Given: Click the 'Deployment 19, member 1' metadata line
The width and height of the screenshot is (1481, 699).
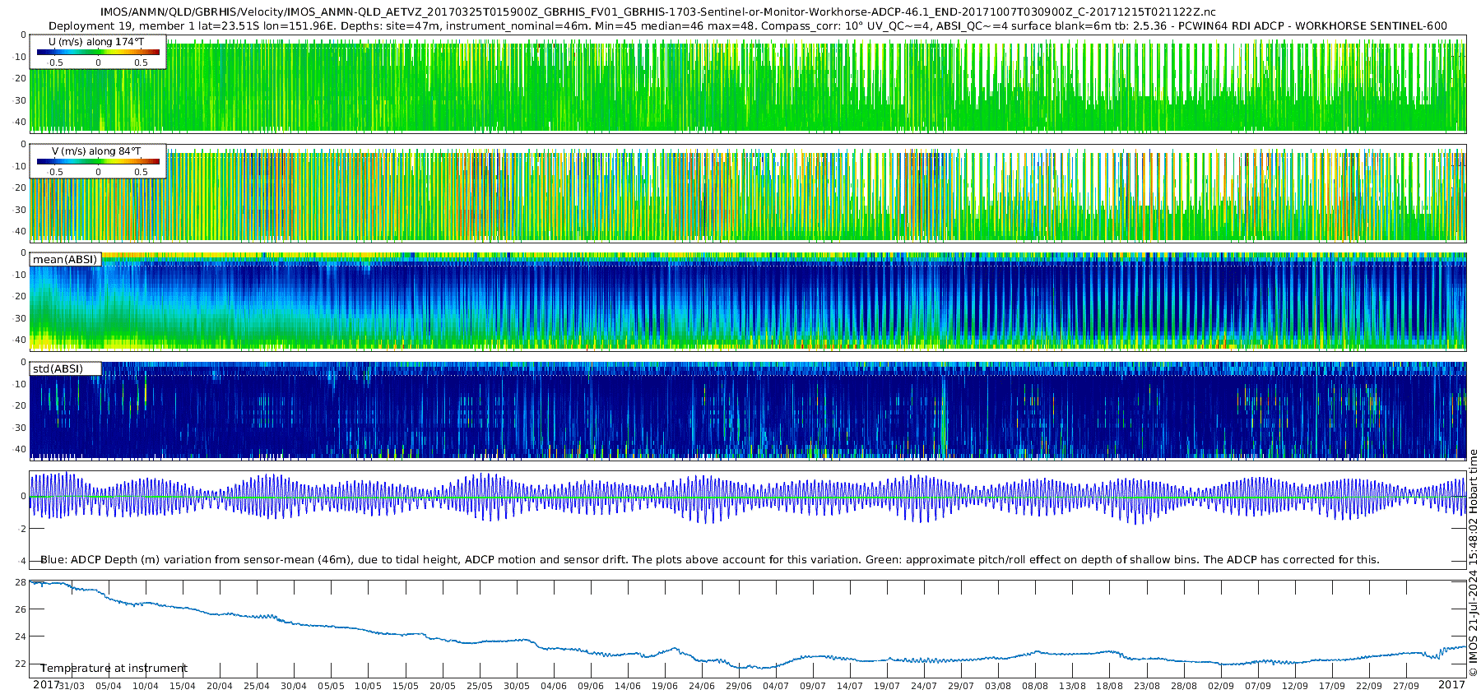Looking at the screenshot, I should pyautogui.click(x=748, y=25).
